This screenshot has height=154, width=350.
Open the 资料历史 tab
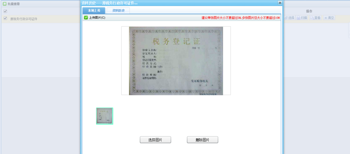point(118,11)
